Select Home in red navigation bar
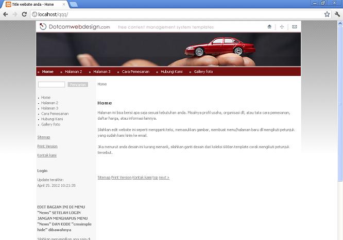The image size is (343, 240). [48, 72]
